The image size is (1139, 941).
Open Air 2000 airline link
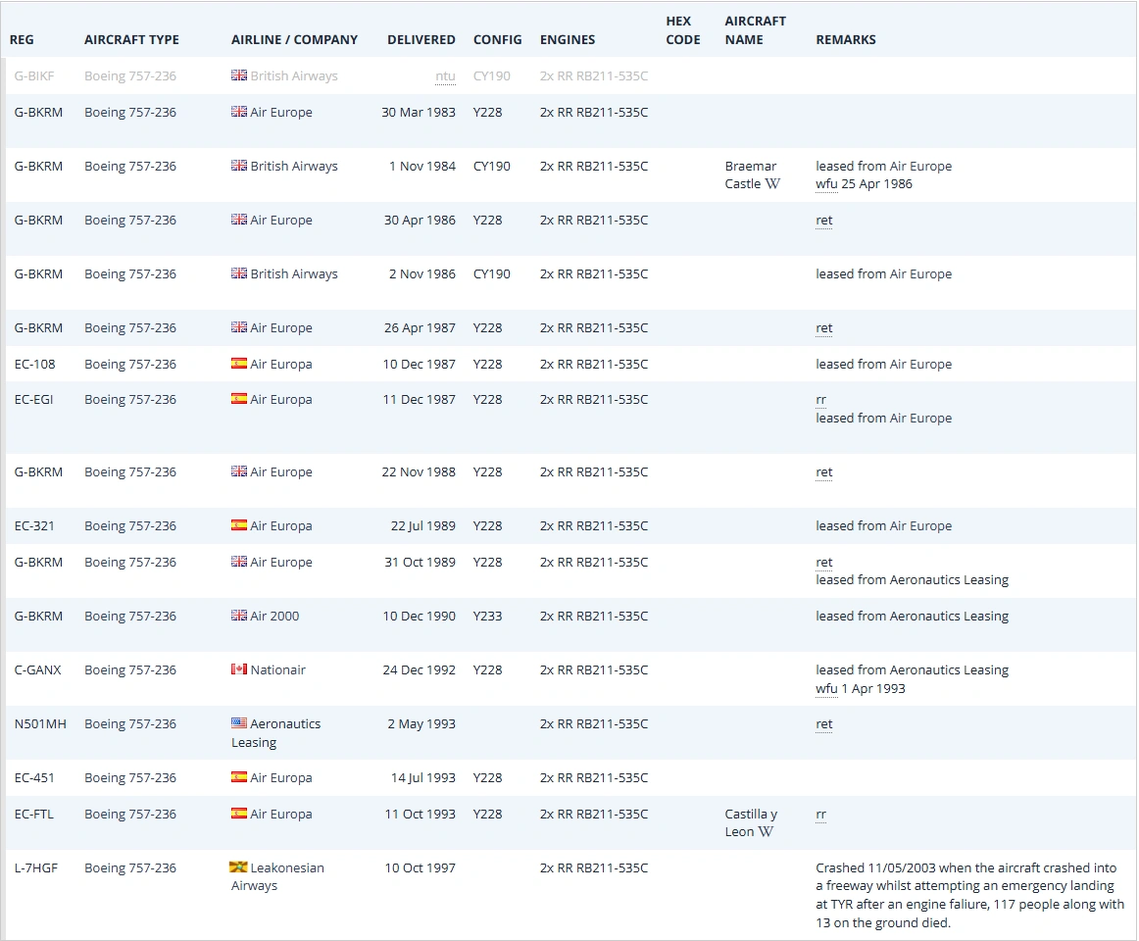[274, 616]
